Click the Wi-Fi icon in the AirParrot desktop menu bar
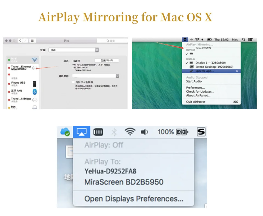This screenshot has height=216, width=263. click(x=197, y=39)
